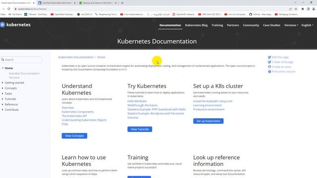Expand the Tasks sidebar section

[2, 93]
